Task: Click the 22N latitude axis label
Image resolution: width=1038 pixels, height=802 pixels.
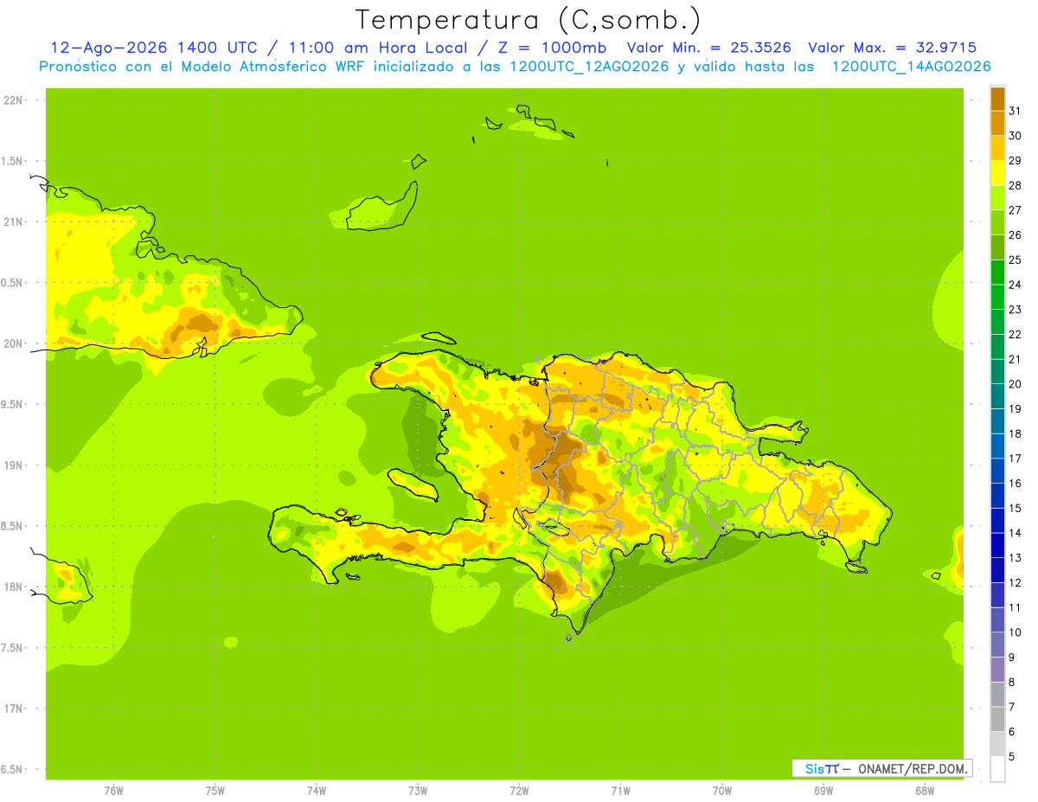Action: pyautogui.click(x=13, y=100)
